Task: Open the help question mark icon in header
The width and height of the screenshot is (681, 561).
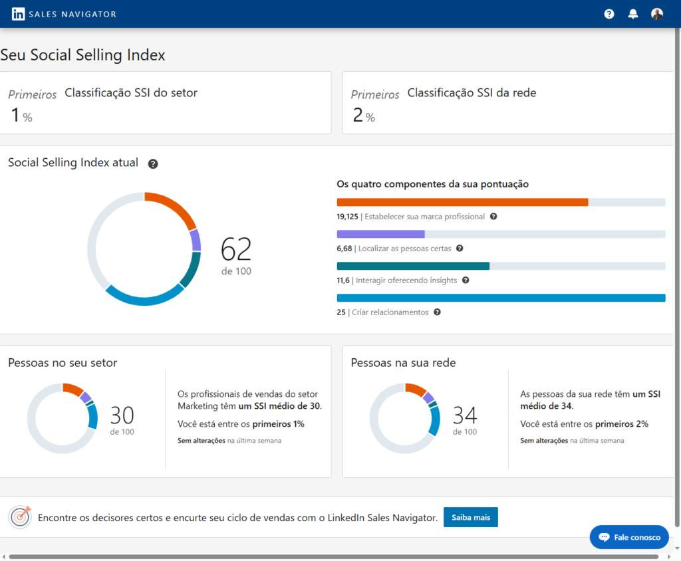Action: (x=609, y=14)
